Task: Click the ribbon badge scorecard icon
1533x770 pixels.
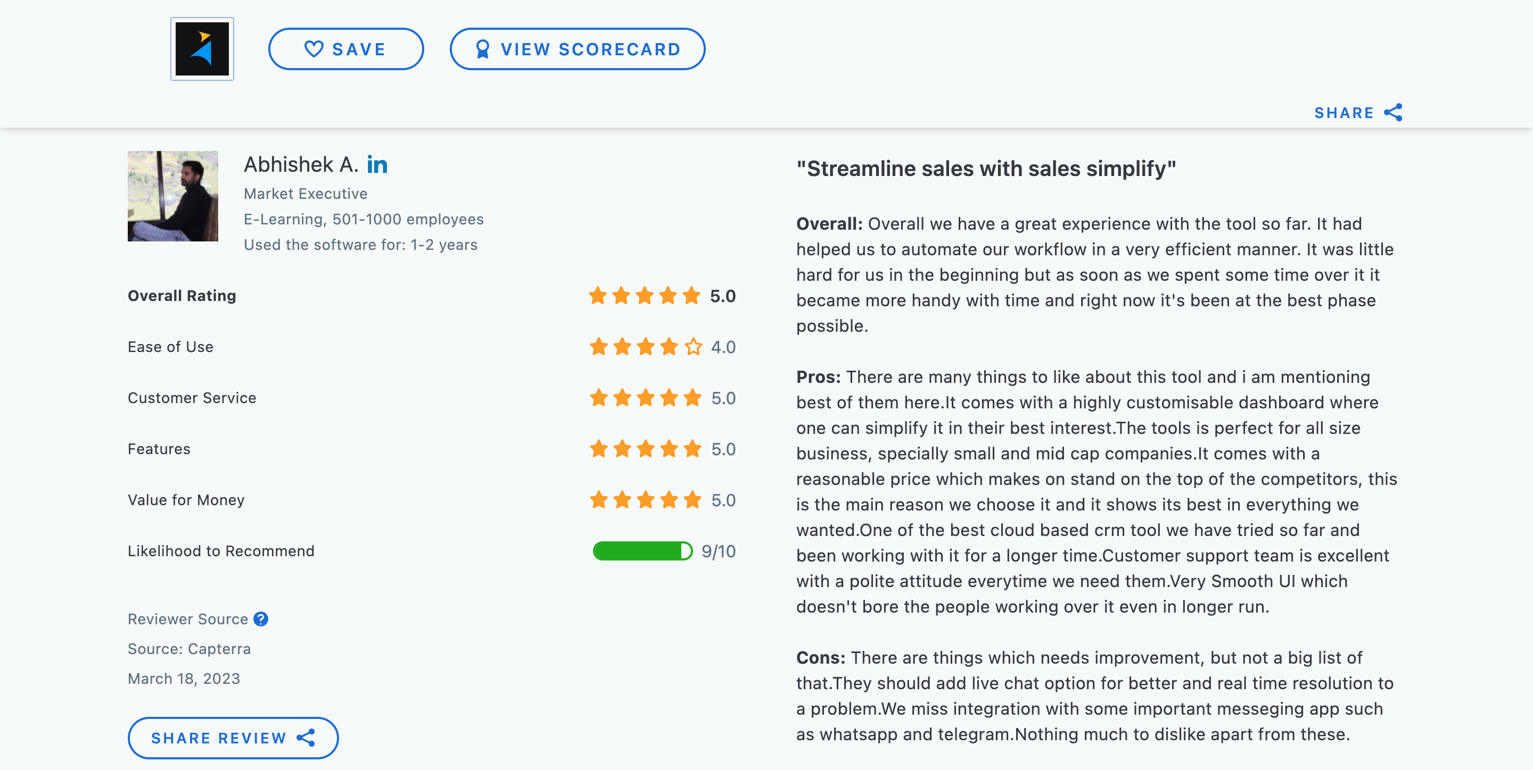Action: pos(482,49)
